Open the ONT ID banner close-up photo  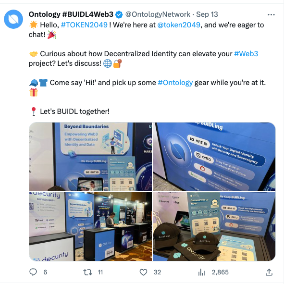(x=214, y=157)
